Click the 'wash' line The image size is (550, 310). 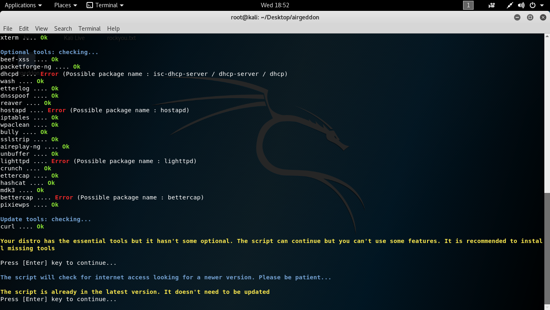coord(22,81)
